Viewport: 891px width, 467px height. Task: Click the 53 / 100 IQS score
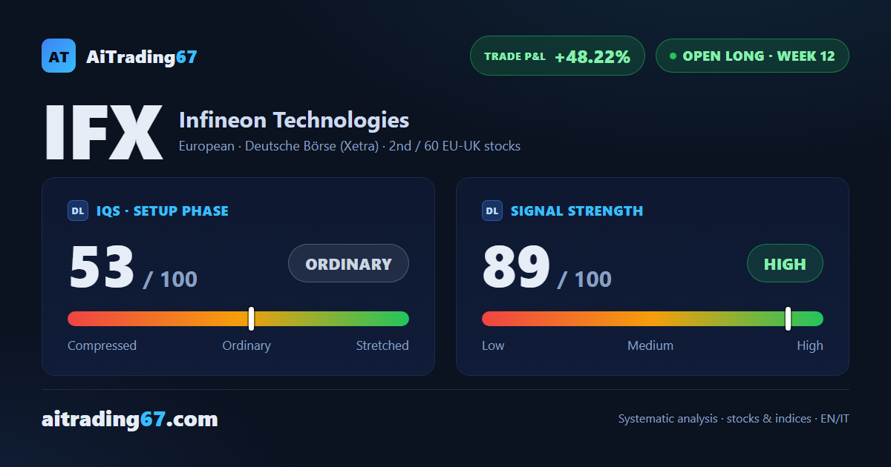tap(133, 268)
